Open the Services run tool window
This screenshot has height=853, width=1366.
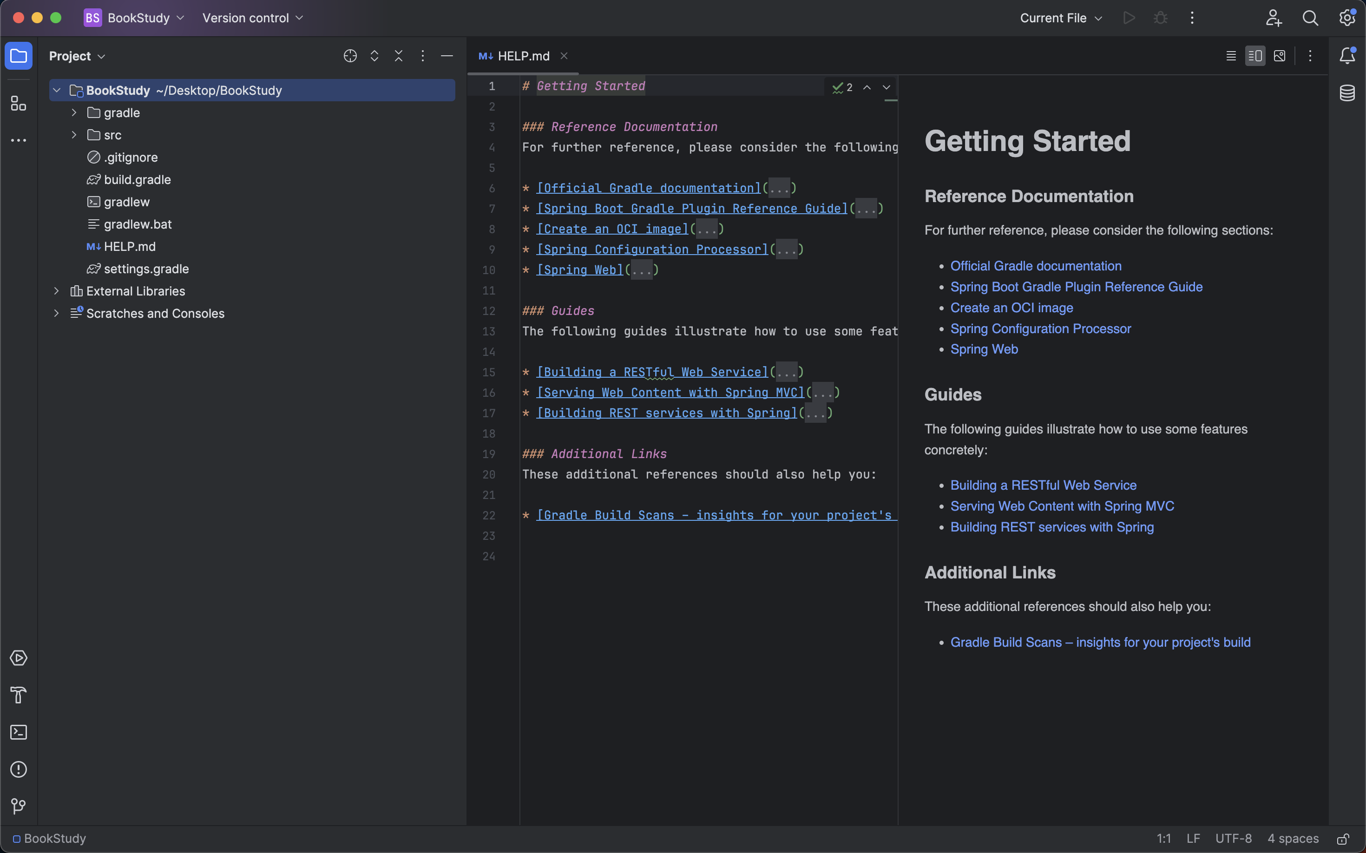click(19, 658)
